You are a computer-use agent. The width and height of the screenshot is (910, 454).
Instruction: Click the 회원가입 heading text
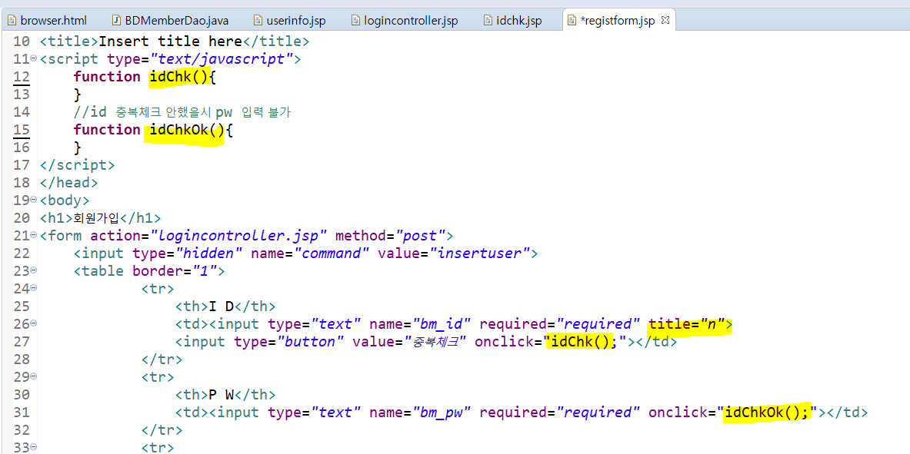(95, 219)
